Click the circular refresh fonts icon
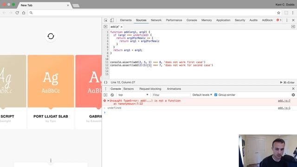The width and height of the screenshot is (297, 167). (x=51, y=36)
